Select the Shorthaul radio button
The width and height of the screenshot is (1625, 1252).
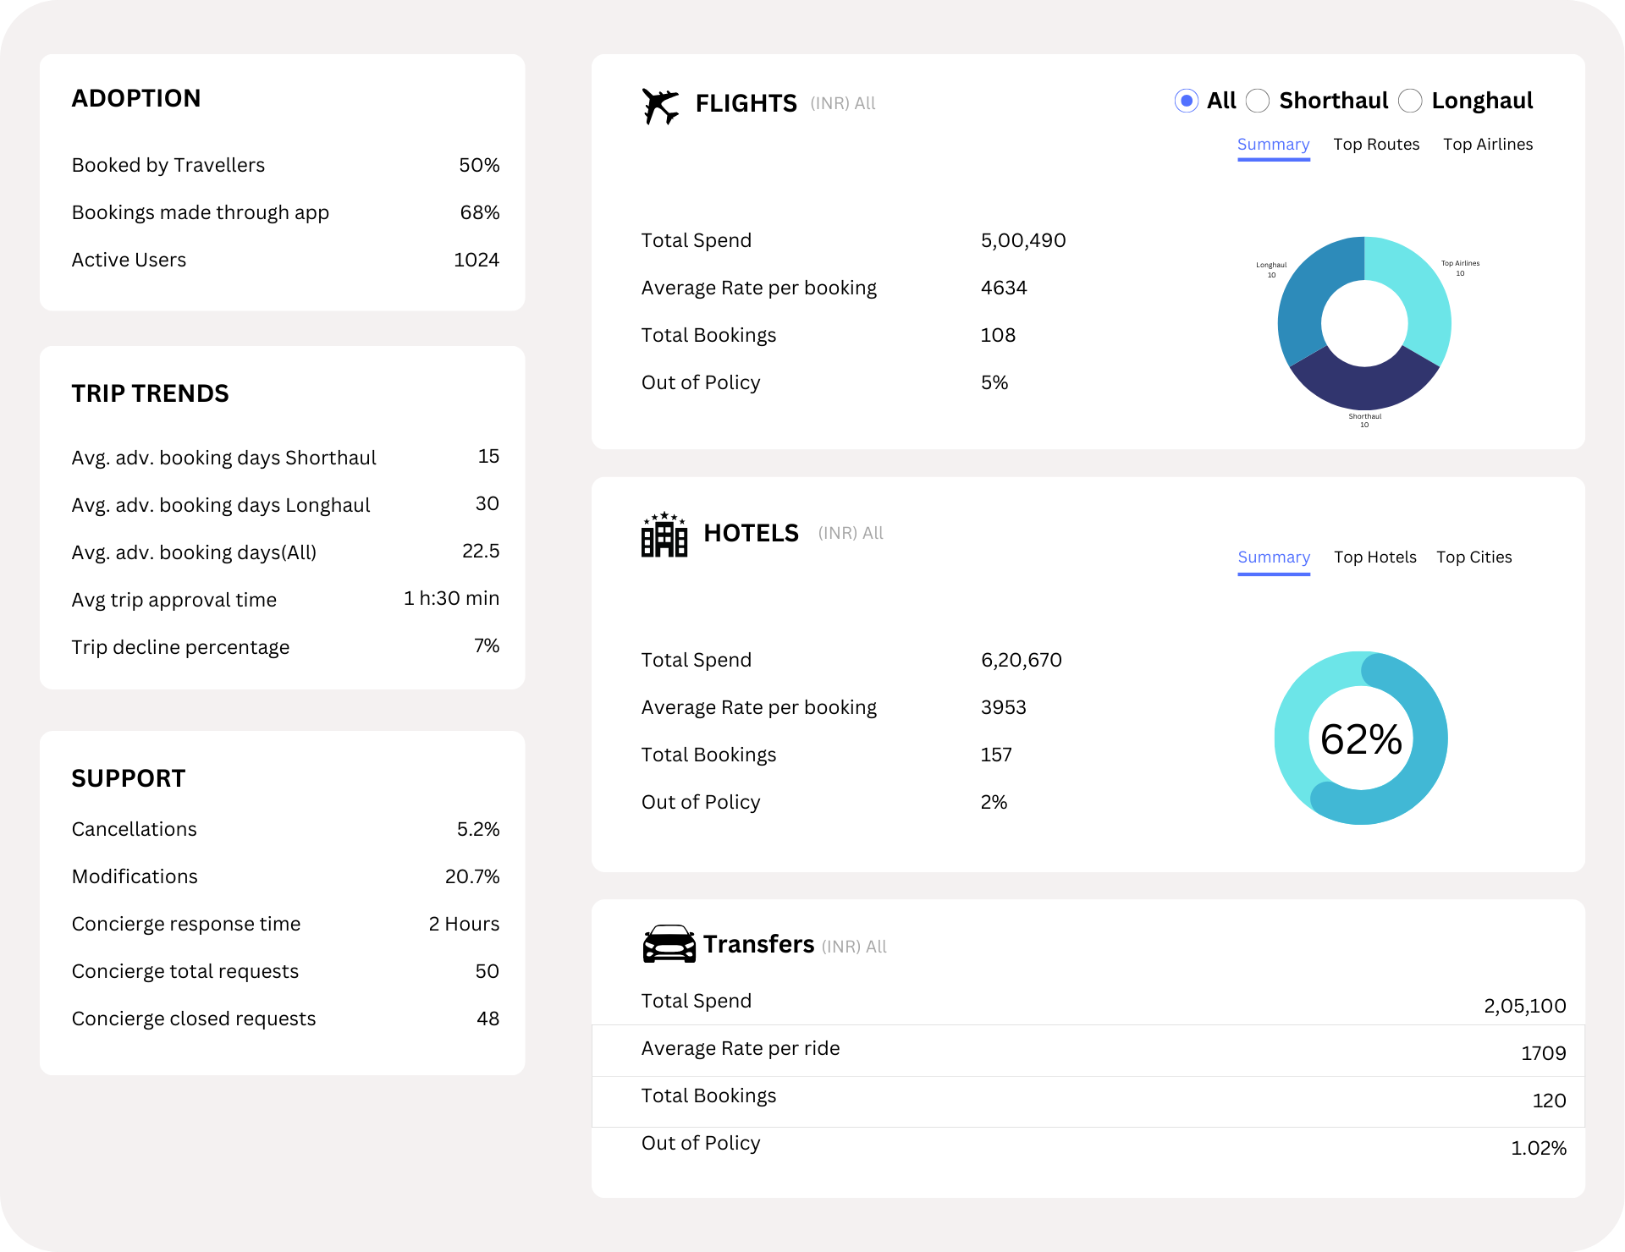[x=1258, y=101]
